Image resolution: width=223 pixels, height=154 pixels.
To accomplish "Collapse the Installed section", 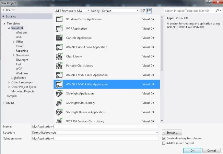I will 3,16.
